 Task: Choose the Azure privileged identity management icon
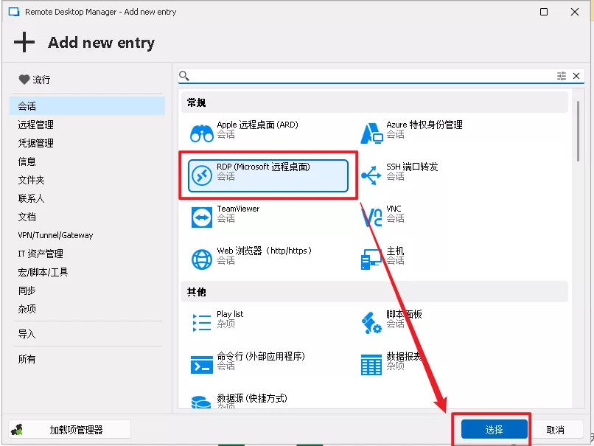[371, 133]
